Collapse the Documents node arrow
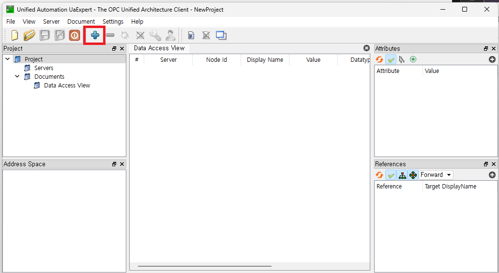This screenshot has height=273, width=499. pos(17,77)
